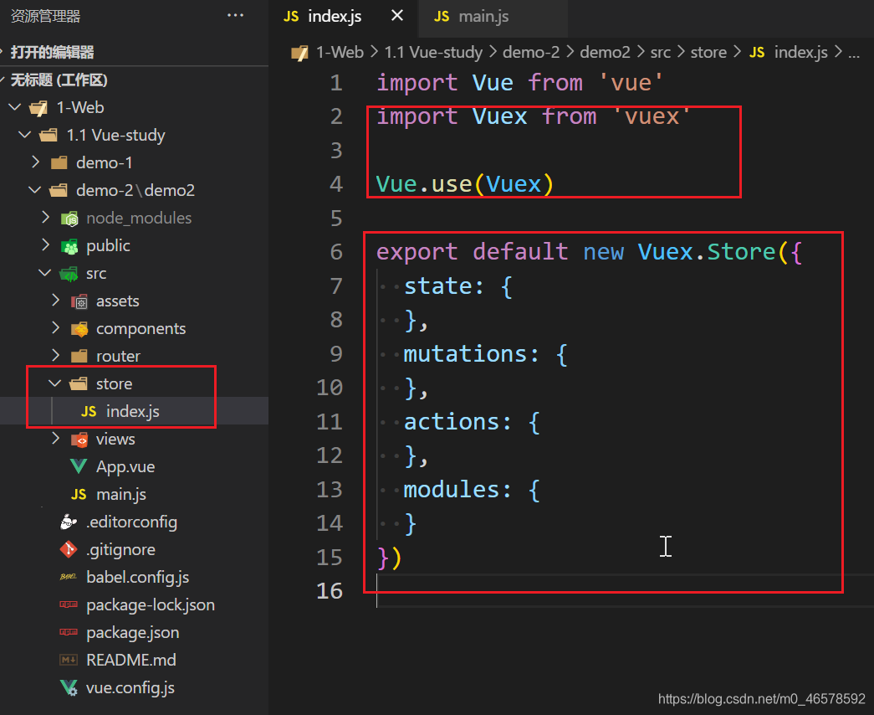Click the 1-Web breadcrumb segment
Screen dimensions: 874x715
pos(340,53)
